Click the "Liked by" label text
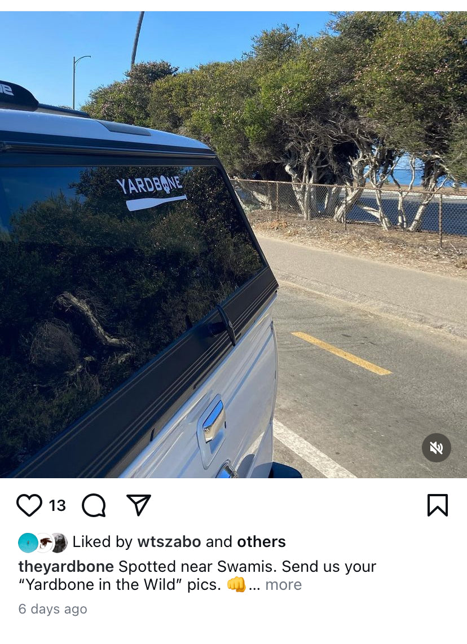 (x=102, y=542)
